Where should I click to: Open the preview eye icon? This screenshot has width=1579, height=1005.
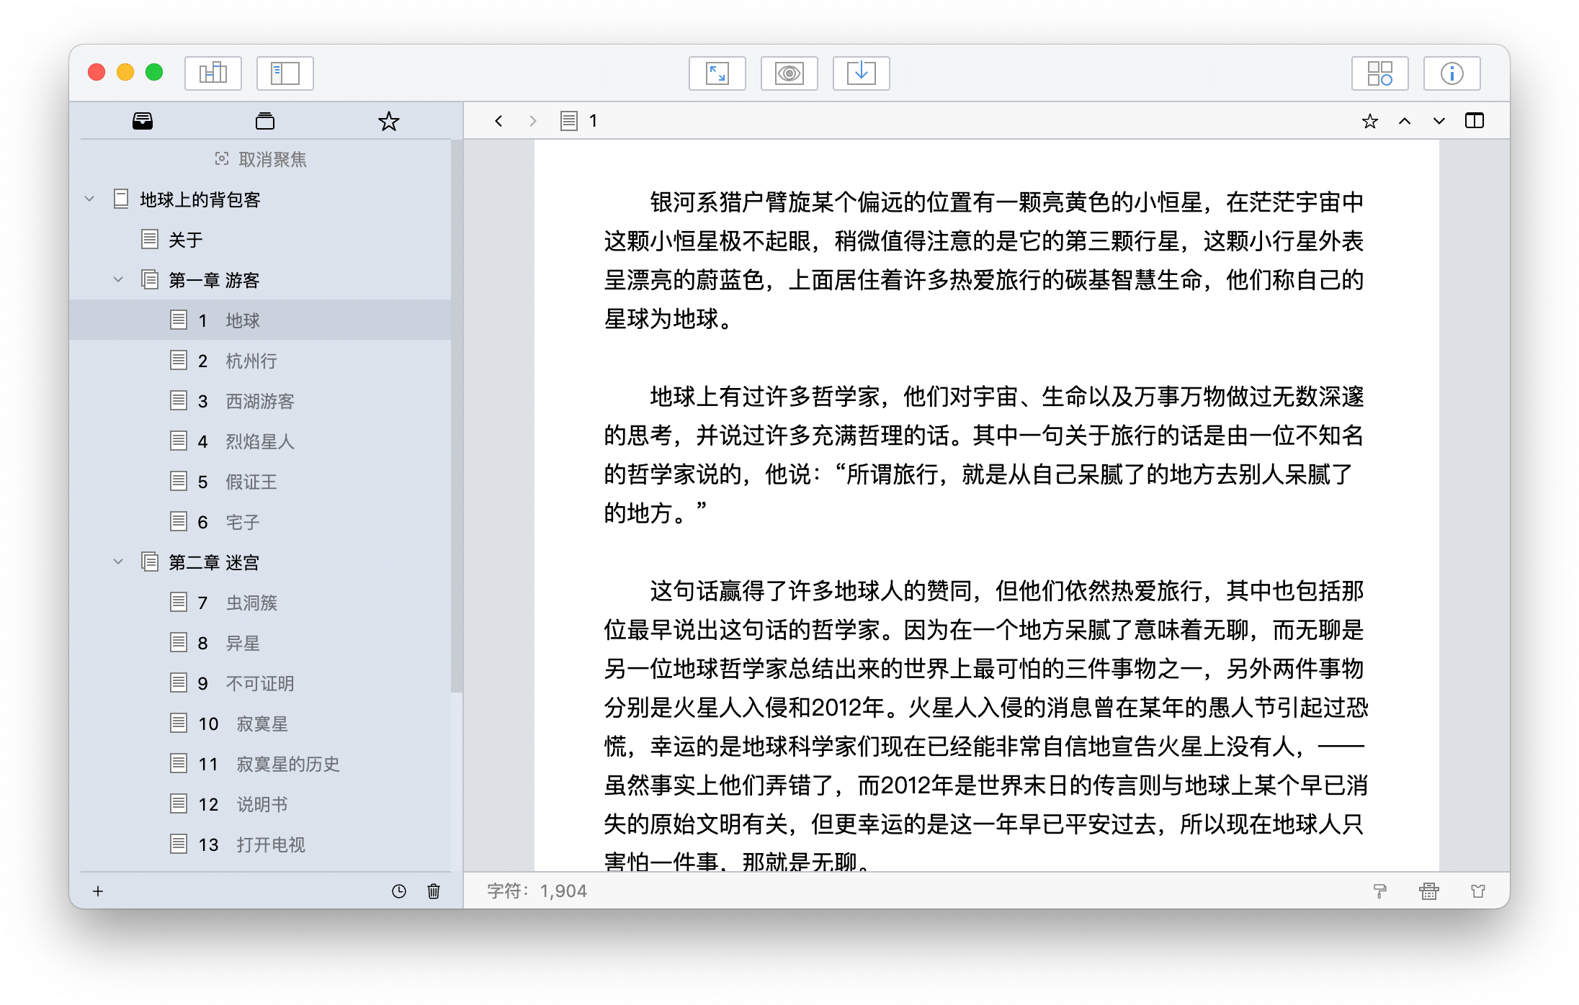click(x=789, y=73)
